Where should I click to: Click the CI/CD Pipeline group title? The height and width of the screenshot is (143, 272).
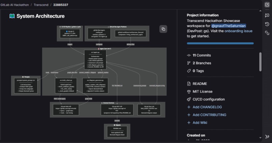click(x=70, y=27)
